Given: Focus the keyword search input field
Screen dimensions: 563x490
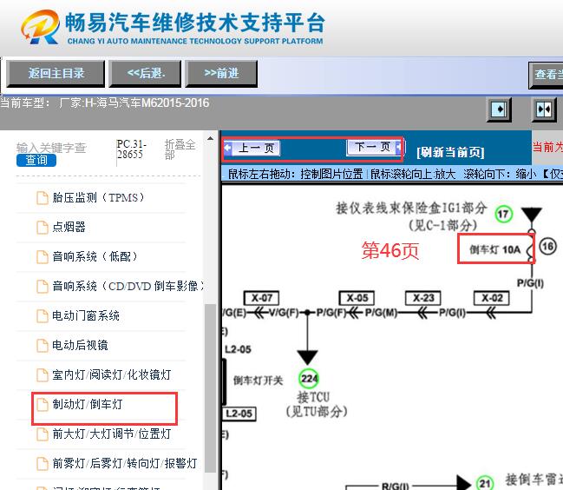Looking at the screenshot, I should [51, 148].
